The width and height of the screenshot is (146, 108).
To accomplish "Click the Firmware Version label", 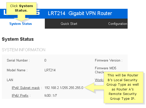I will 108,61.
